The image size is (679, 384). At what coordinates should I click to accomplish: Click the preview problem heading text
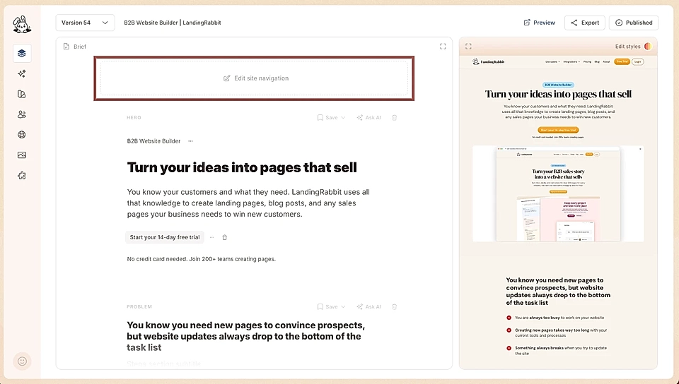pos(558,291)
